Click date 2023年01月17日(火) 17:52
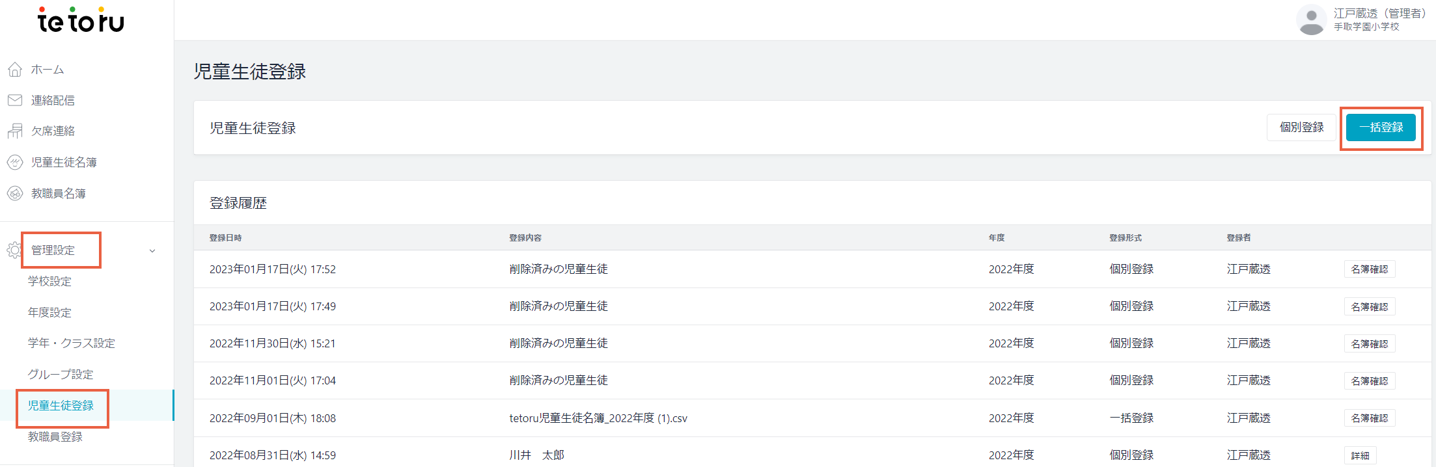 273,269
